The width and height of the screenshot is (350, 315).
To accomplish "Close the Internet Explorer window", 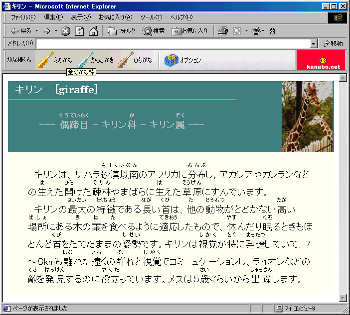I will [x=343, y=6].
